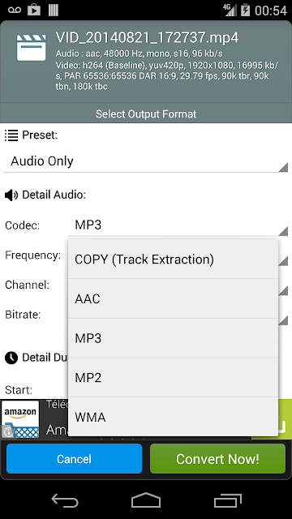The image size is (292, 519).
Task: Select AAC from codec list
Action: point(173,299)
